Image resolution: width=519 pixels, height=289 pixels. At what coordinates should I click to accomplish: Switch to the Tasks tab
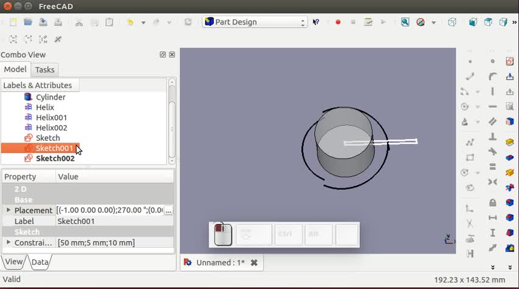pos(45,70)
